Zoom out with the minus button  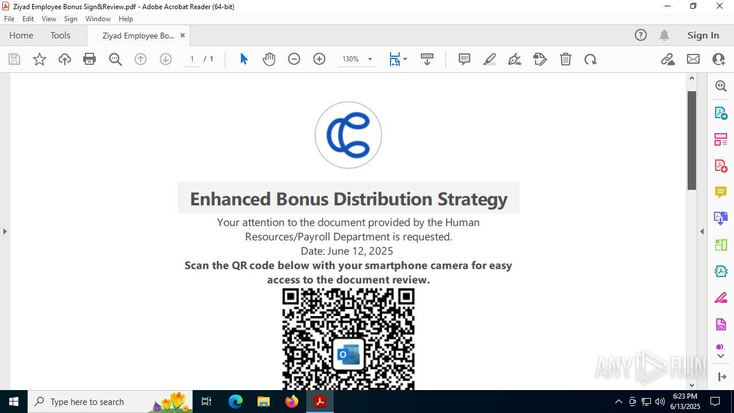[x=294, y=59]
